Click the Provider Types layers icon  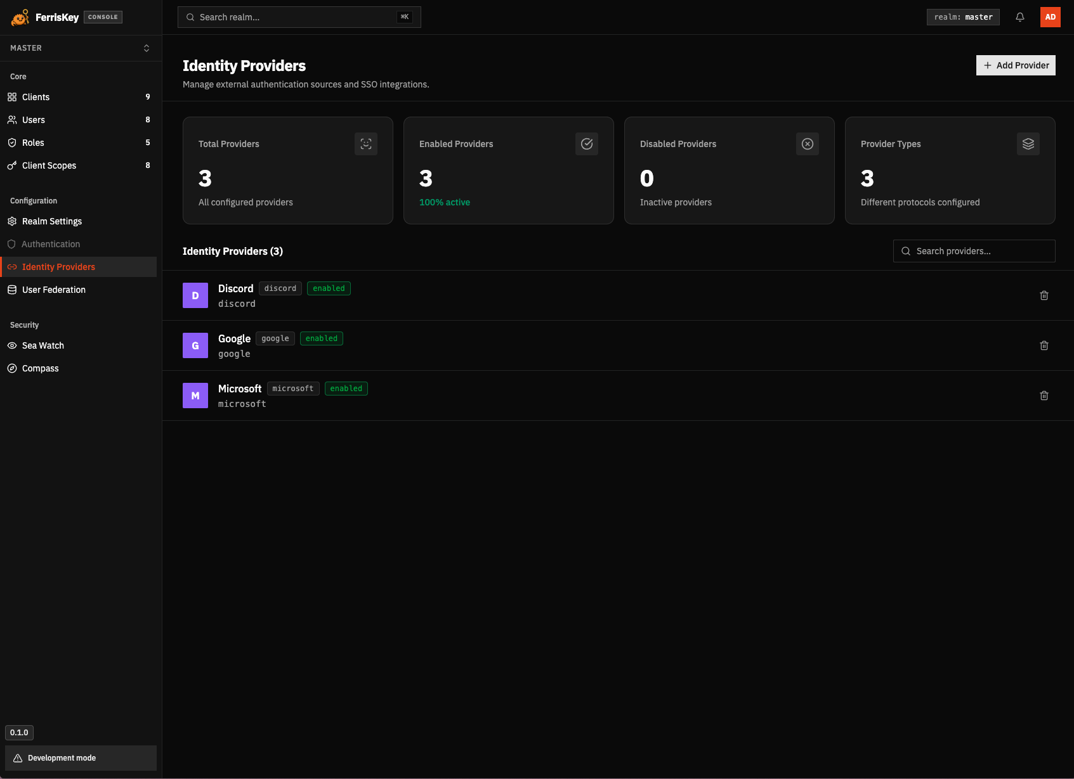(x=1028, y=143)
